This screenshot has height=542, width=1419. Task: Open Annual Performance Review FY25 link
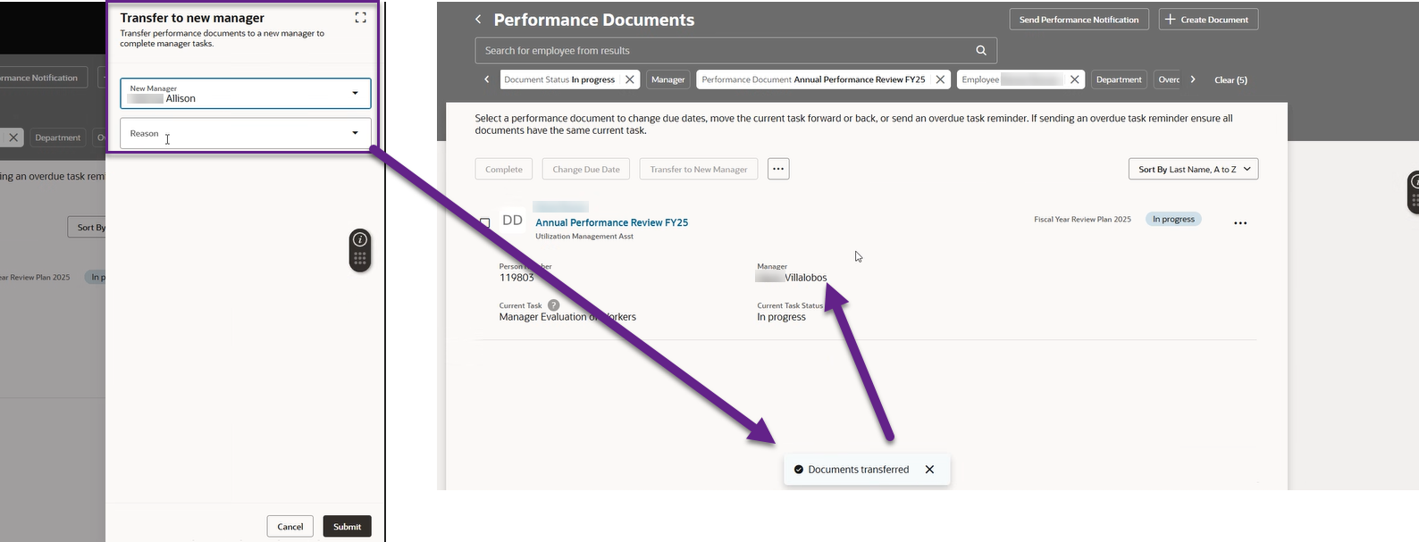[x=611, y=222]
